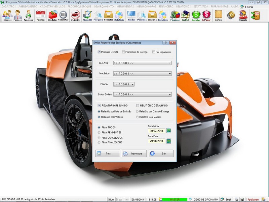Open the PLACAS car icon

(75, 15)
